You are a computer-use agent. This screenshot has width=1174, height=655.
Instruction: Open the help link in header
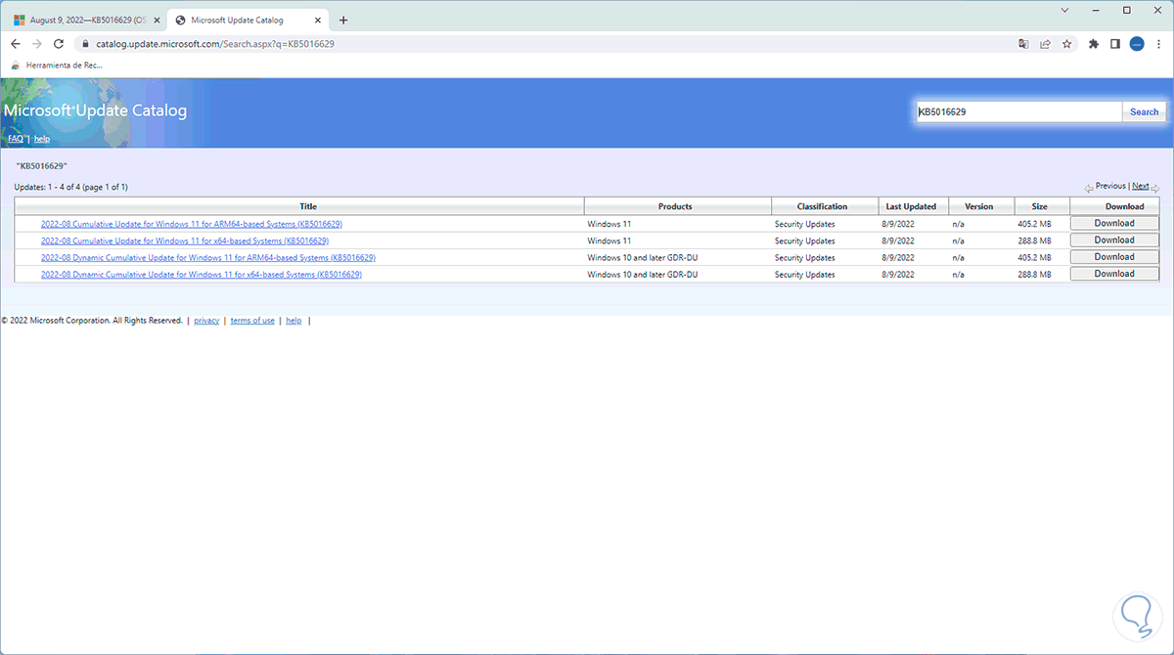pyautogui.click(x=42, y=139)
